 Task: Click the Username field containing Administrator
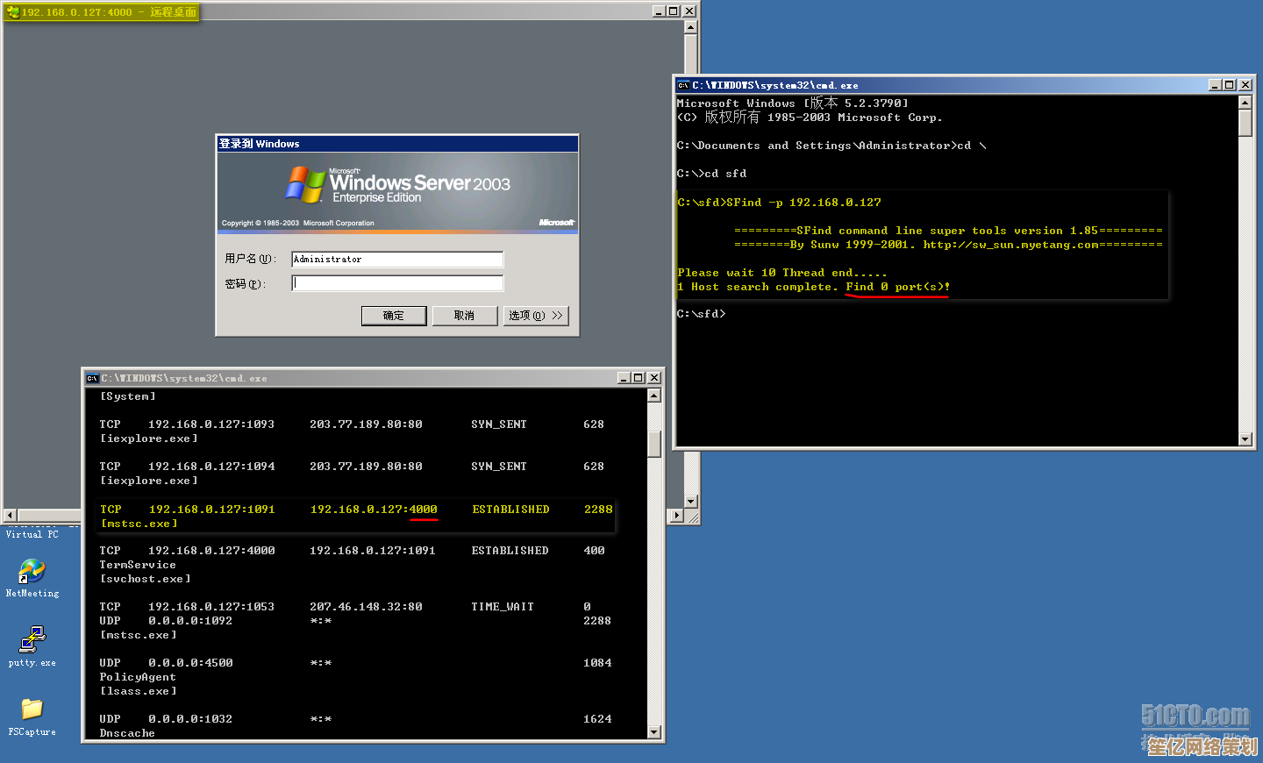(397, 259)
